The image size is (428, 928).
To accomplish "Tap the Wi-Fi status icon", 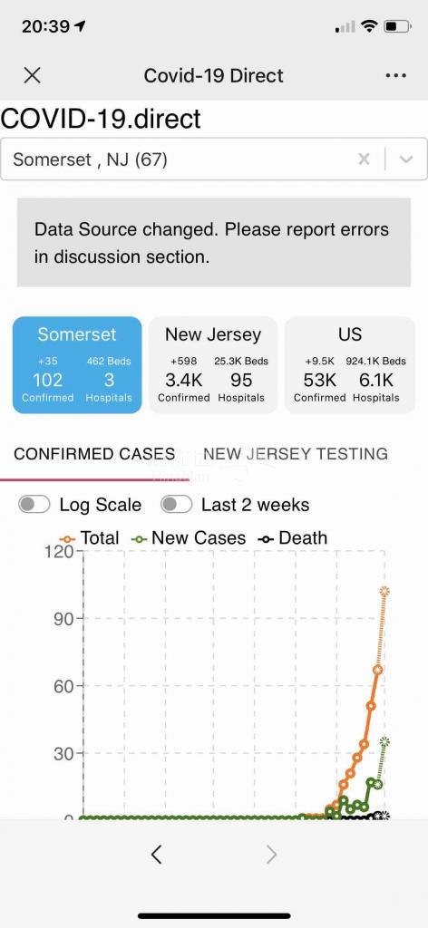I will (369, 26).
